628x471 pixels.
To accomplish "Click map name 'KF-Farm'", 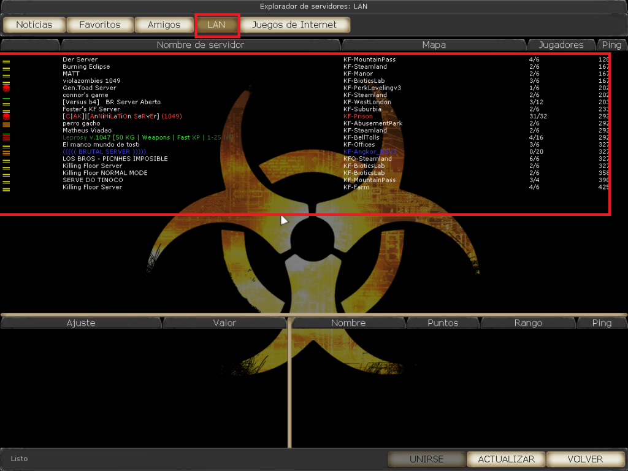I will click(x=356, y=187).
